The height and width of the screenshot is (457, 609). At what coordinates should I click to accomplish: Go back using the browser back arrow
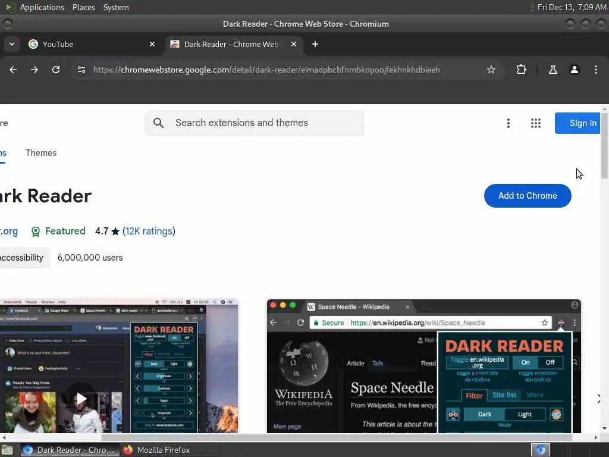pyautogui.click(x=13, y=70)
